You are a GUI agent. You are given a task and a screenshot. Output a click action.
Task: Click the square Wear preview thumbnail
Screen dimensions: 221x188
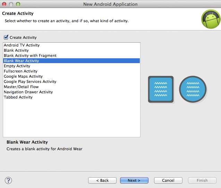161,89
